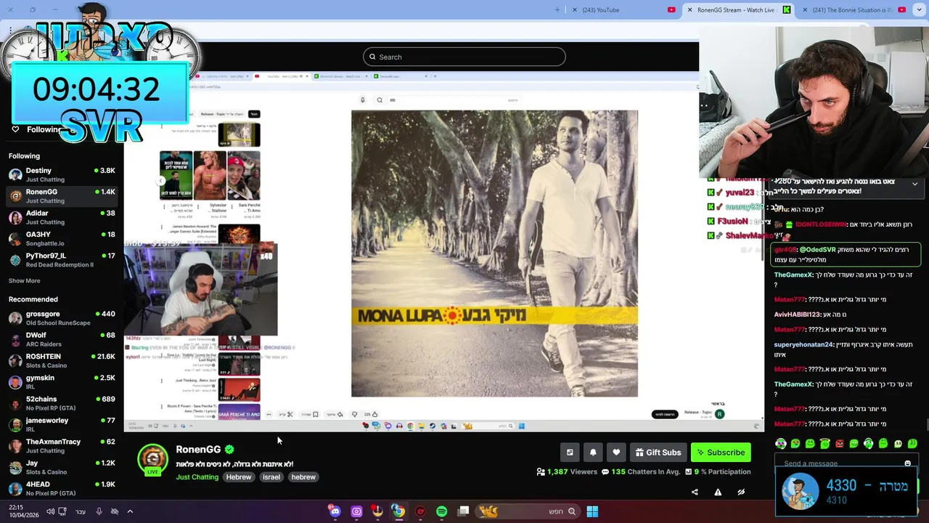929x523 pixels.
Task: Click bookmark save icon under video
Action: [315, 415]
